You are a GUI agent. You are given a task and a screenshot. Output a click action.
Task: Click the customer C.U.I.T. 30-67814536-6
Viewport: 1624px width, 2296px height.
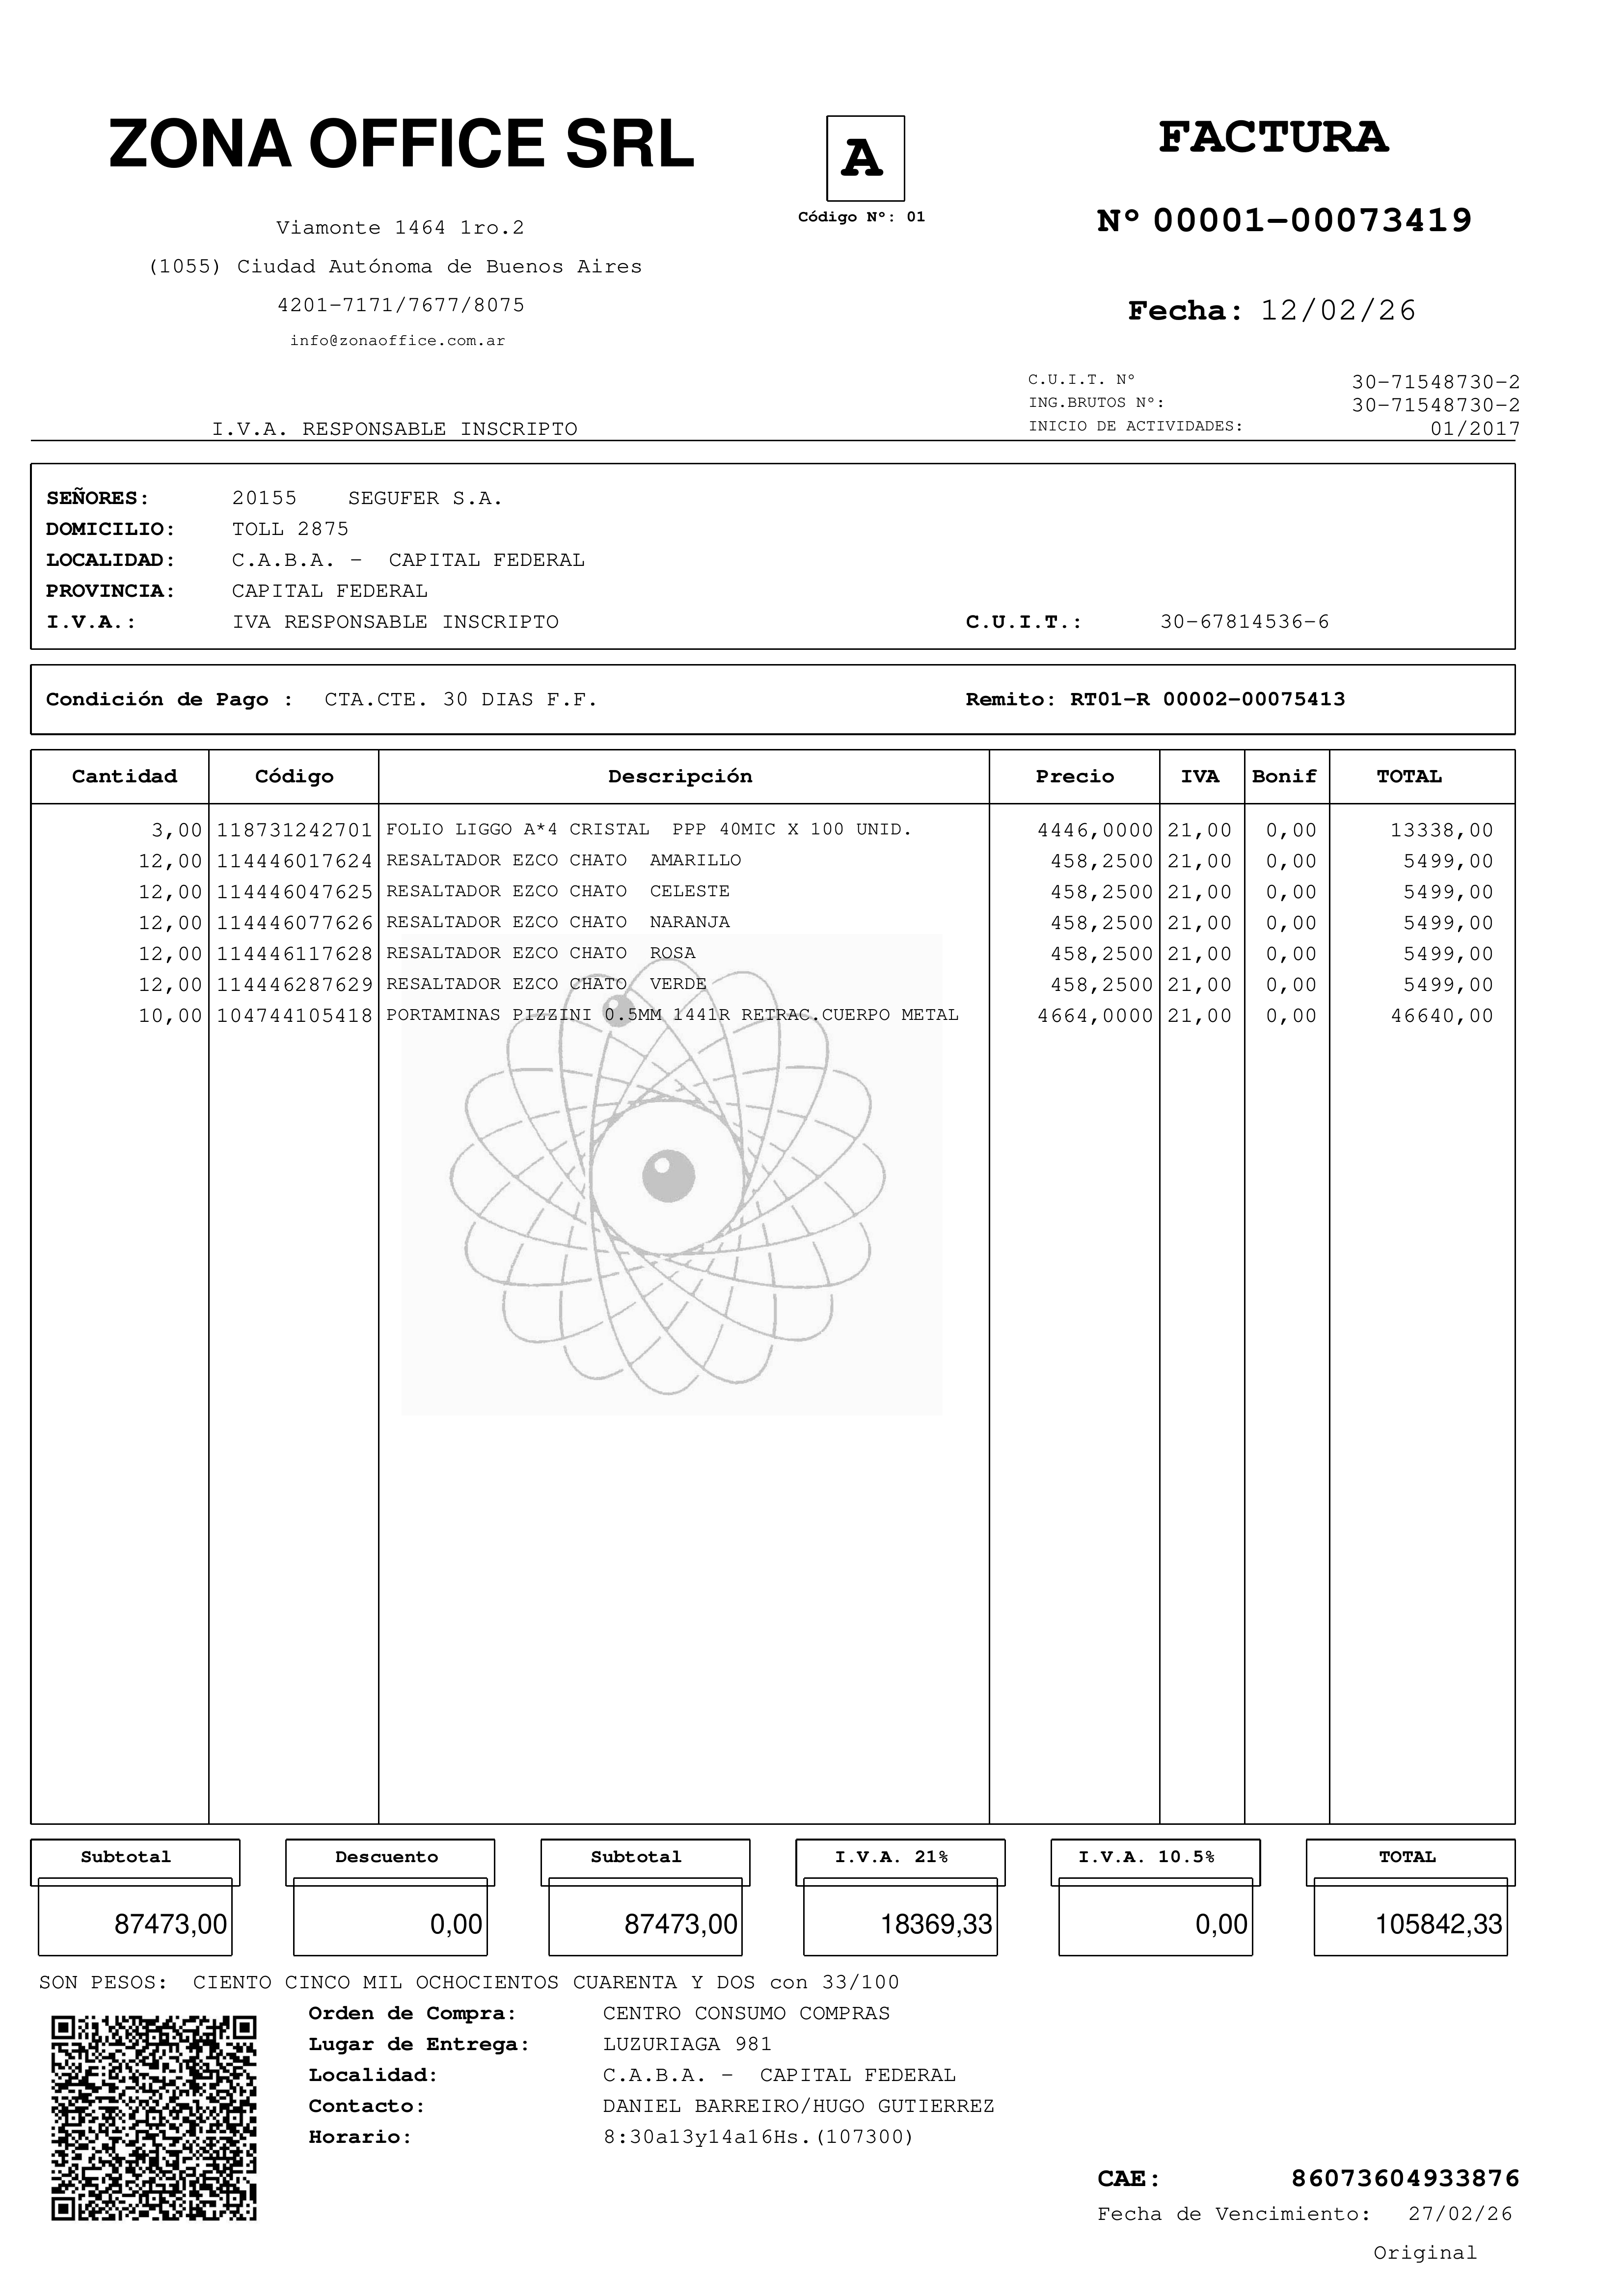[1244, 622]
